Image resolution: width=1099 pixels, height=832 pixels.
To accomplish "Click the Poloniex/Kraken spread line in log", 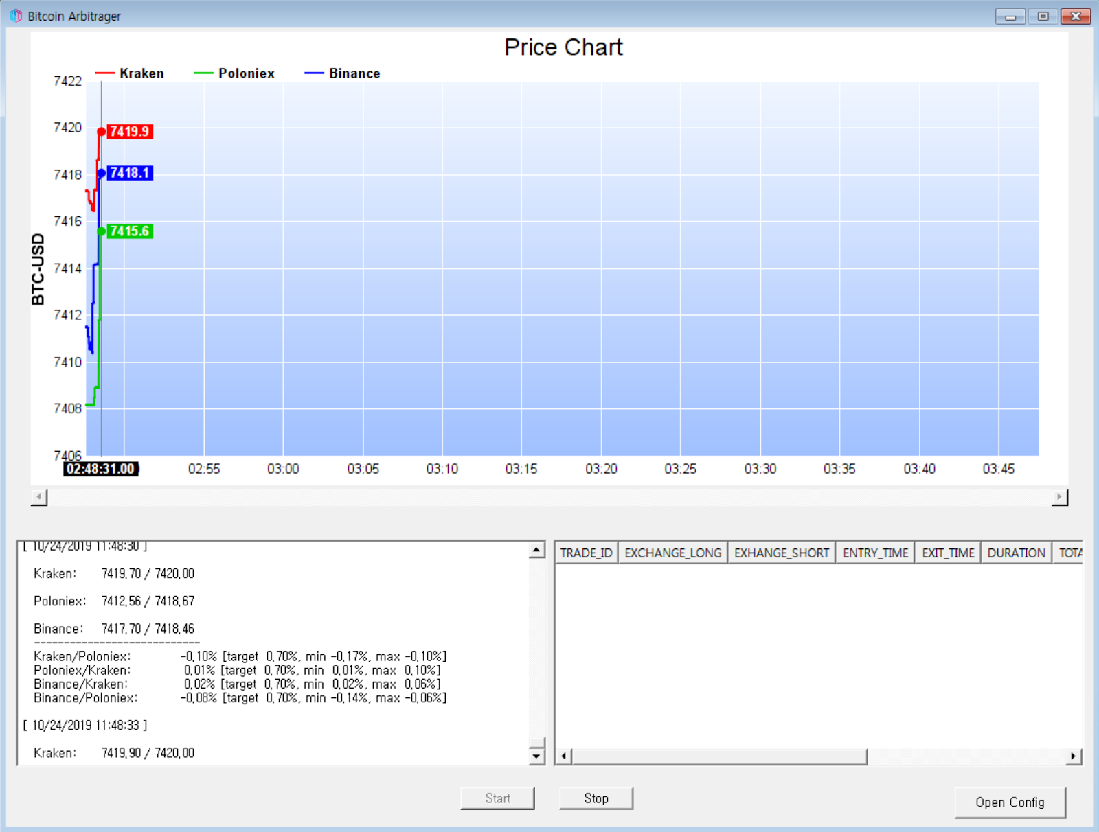I will pos(237,670).
